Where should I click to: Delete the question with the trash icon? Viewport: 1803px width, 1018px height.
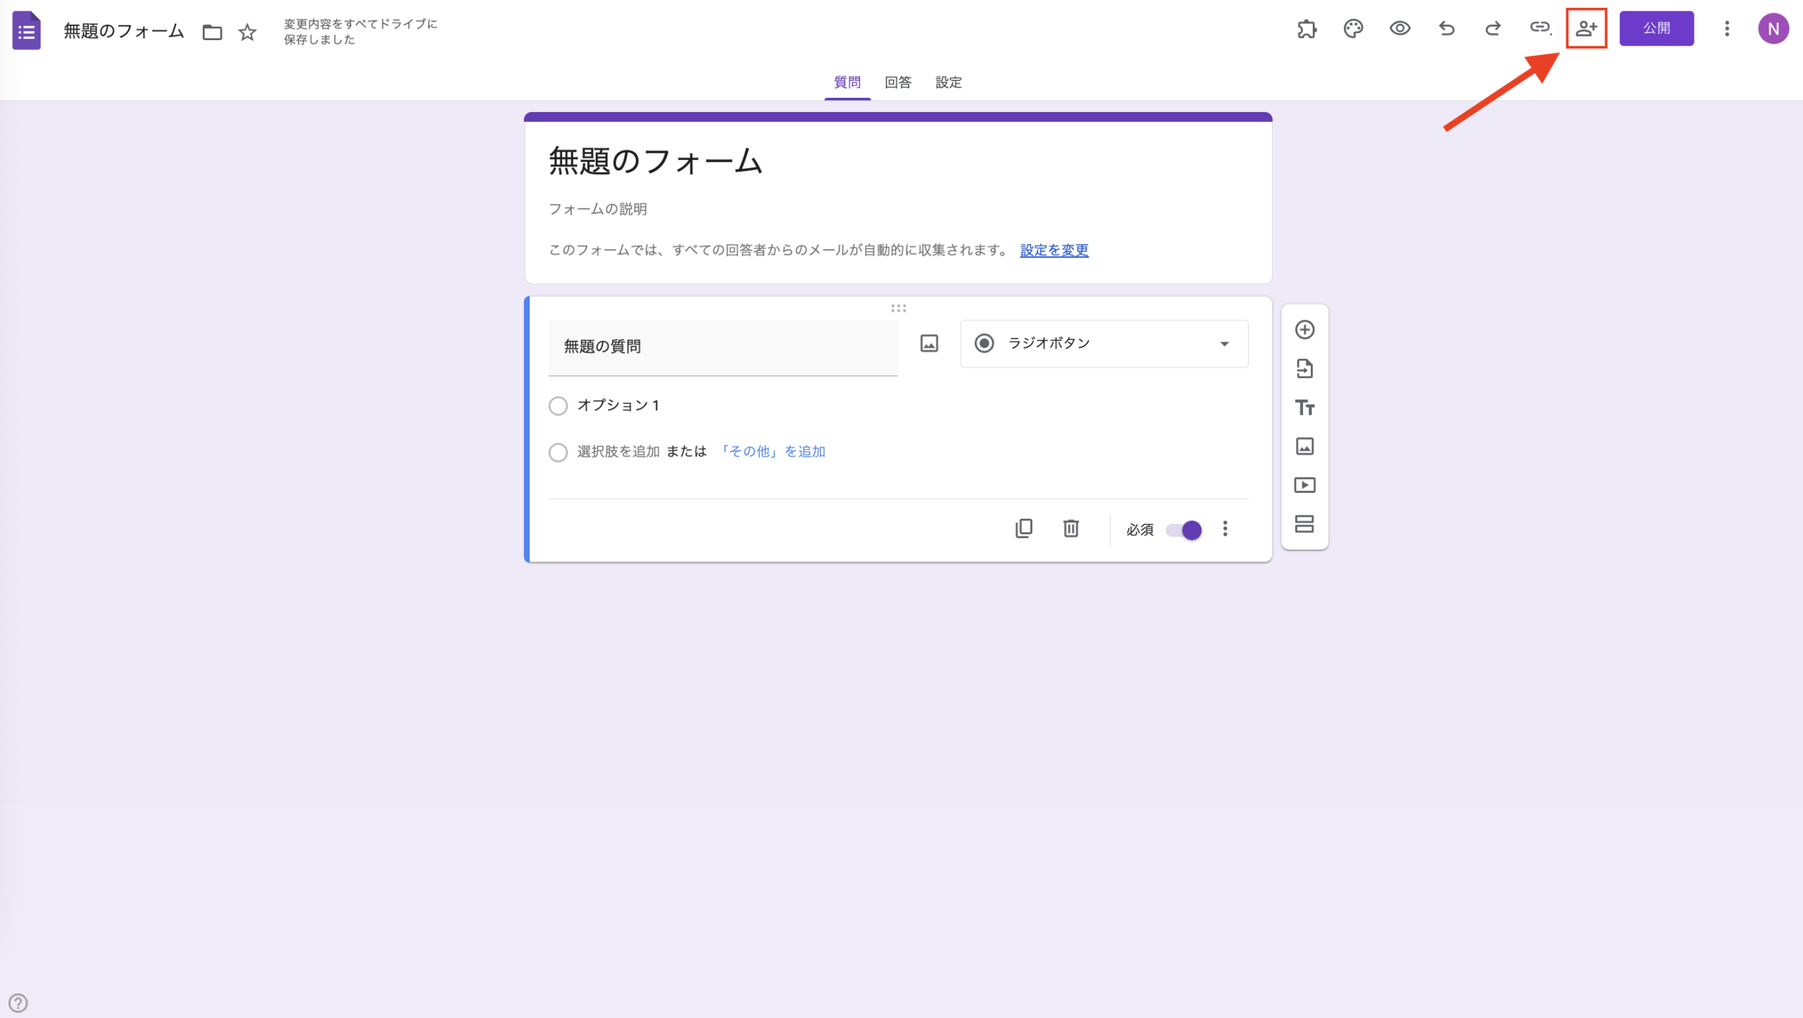[1071, 529]
